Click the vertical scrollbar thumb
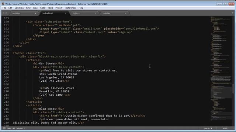 (x=233, y=89)
